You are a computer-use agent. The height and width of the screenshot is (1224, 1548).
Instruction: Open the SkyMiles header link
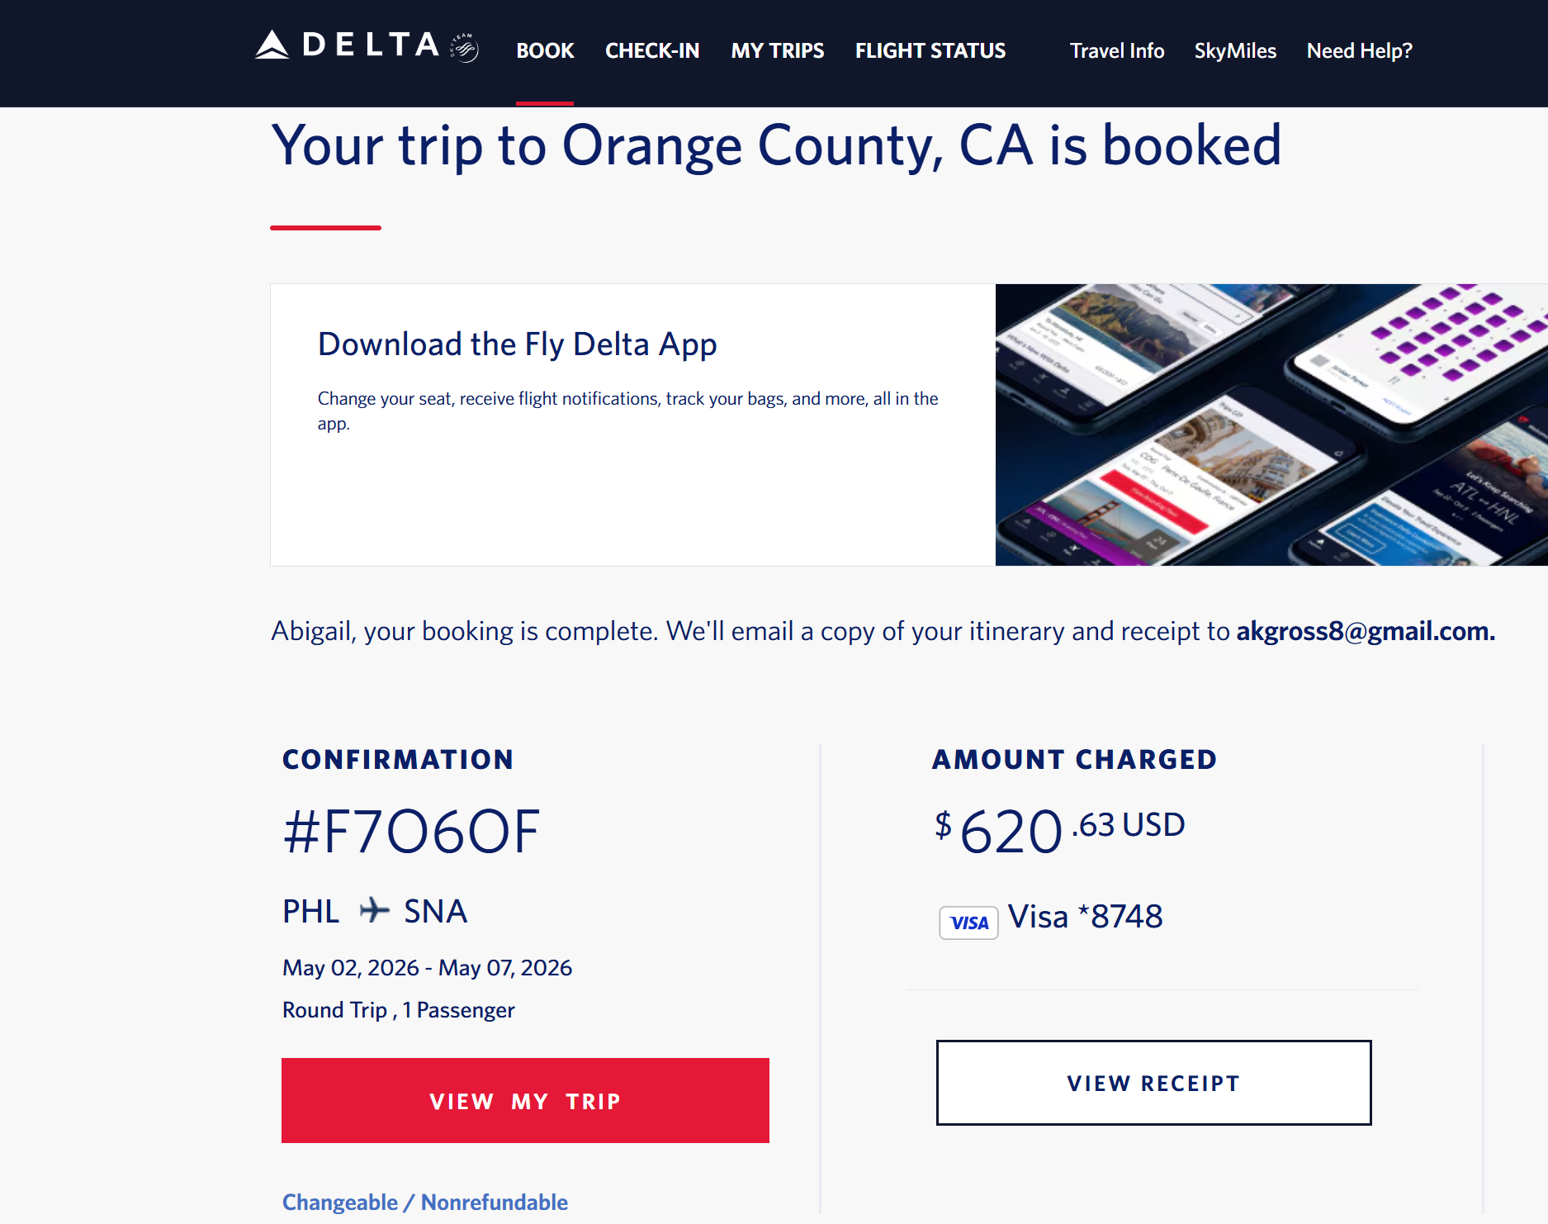1234,51
